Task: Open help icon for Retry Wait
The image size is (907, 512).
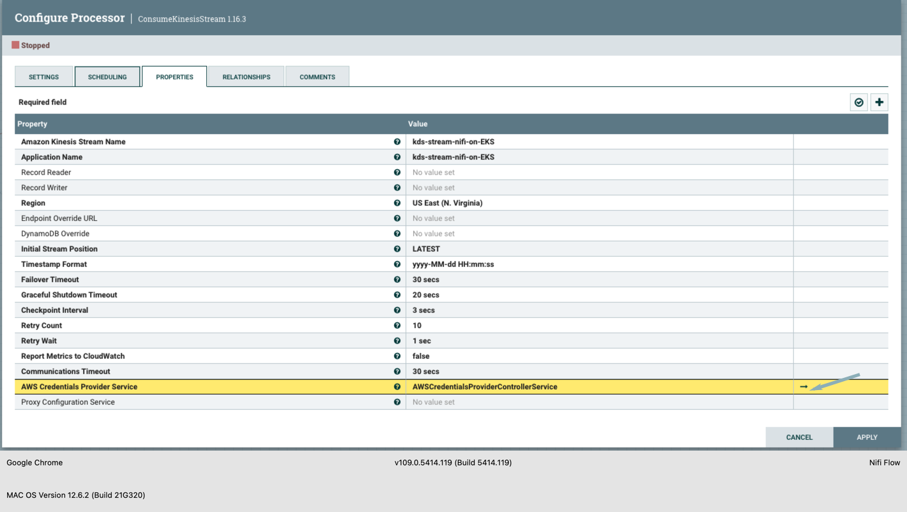Action: pos(397,341)
